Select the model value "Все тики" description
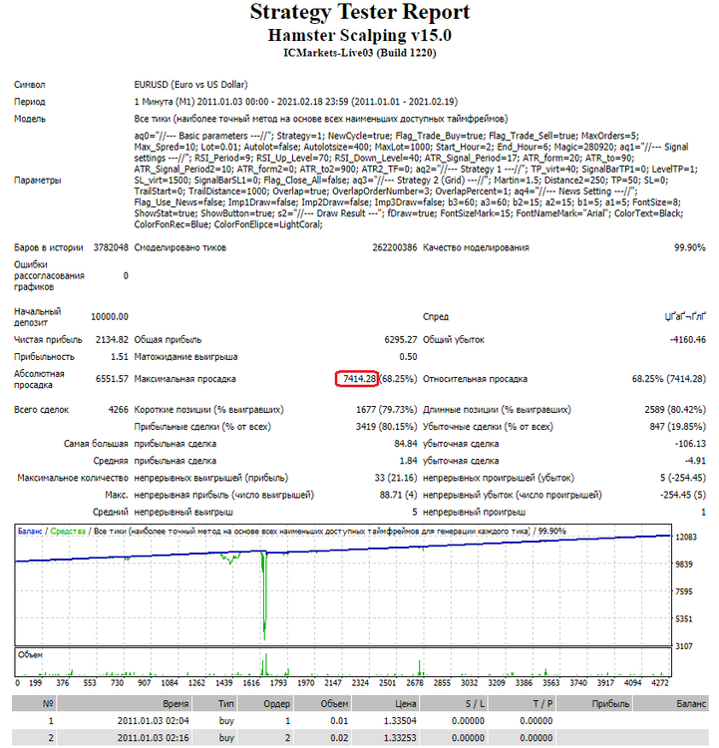719x748 pixels. click(x=321, y=119)
